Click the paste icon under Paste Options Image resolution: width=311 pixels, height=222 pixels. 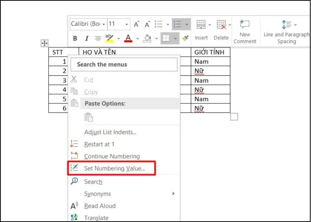[x=88, y=117]
